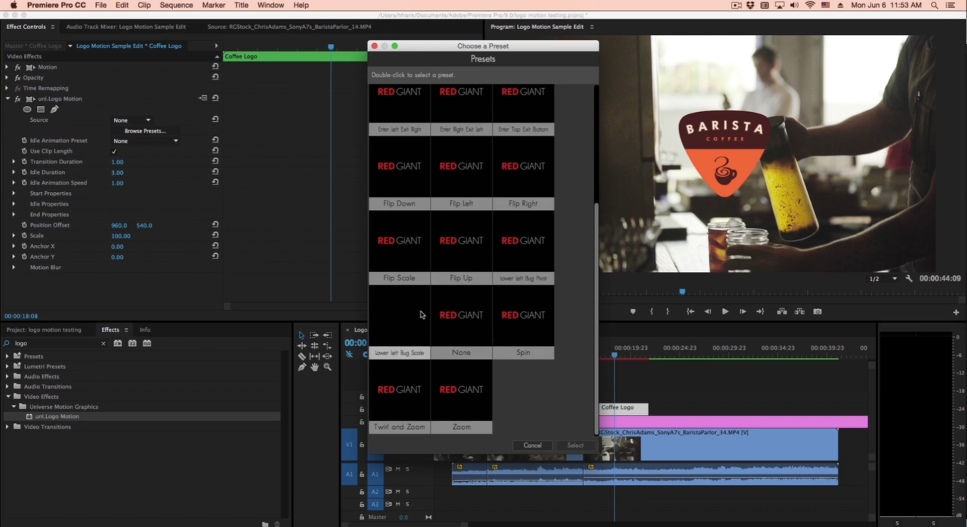Select the Hand tool
967x527 pixels.
[315, 367]
